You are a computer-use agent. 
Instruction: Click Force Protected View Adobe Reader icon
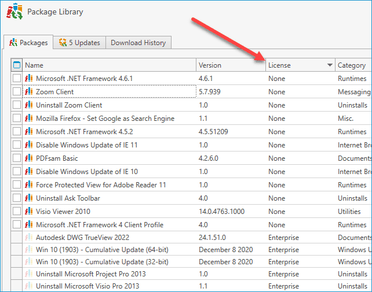click(29, 184)
